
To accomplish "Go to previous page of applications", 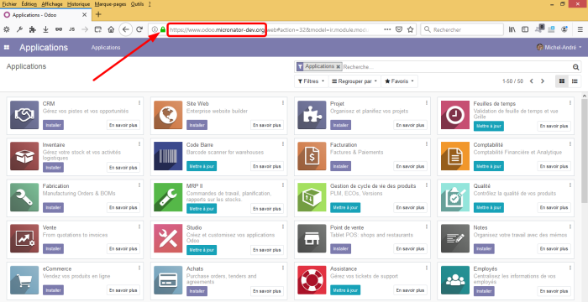I will (532, 81).
